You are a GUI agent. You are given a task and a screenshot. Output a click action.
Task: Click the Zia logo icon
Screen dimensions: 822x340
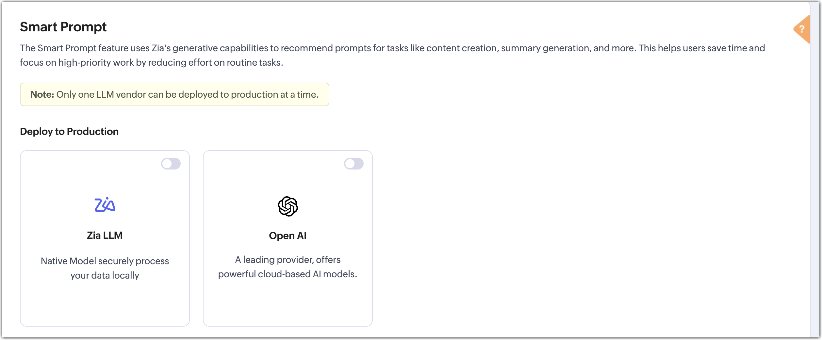coord(105,205)
